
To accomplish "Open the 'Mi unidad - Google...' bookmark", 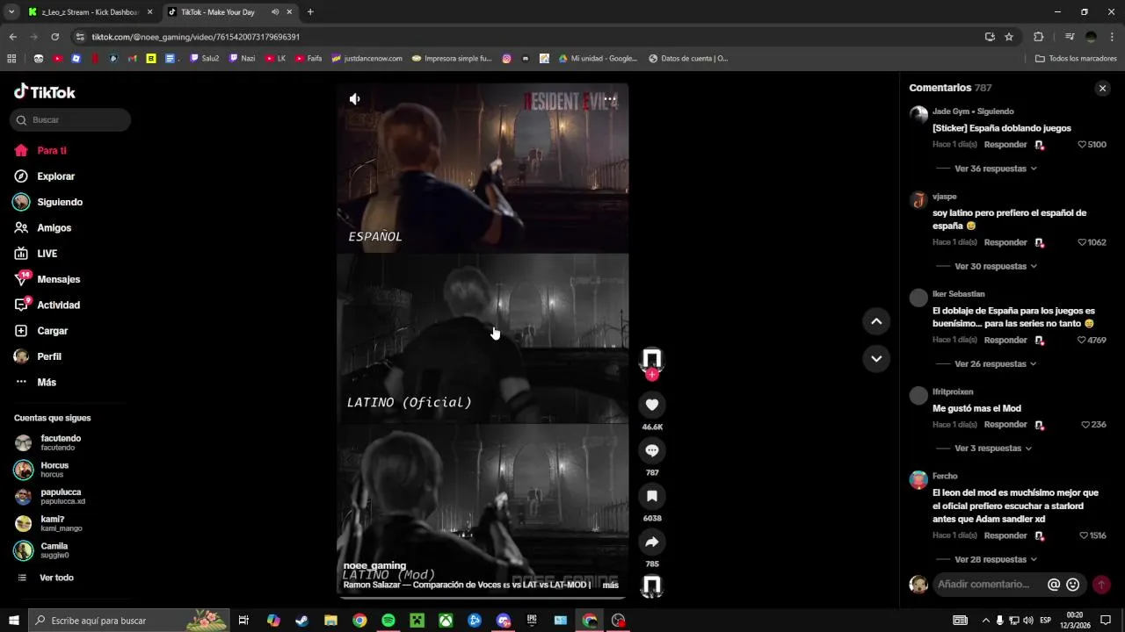I will pos(597,59).
